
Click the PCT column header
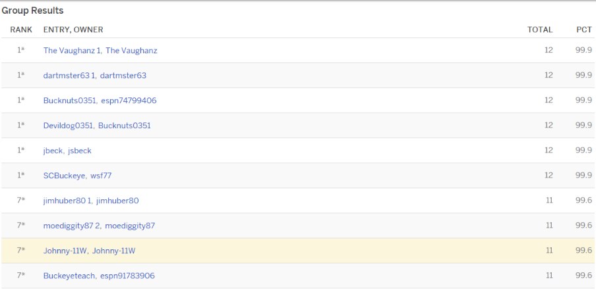click(583, 30)
